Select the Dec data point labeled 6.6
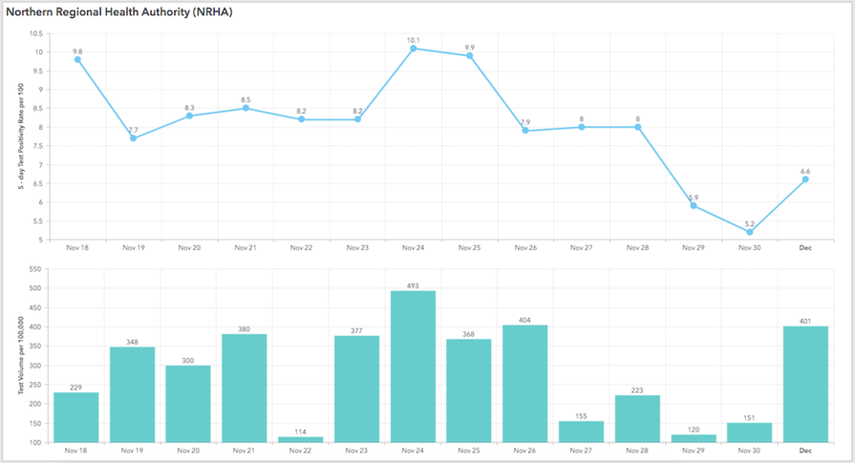Screen dimensions: 855x463 click(x=805, y=179)
